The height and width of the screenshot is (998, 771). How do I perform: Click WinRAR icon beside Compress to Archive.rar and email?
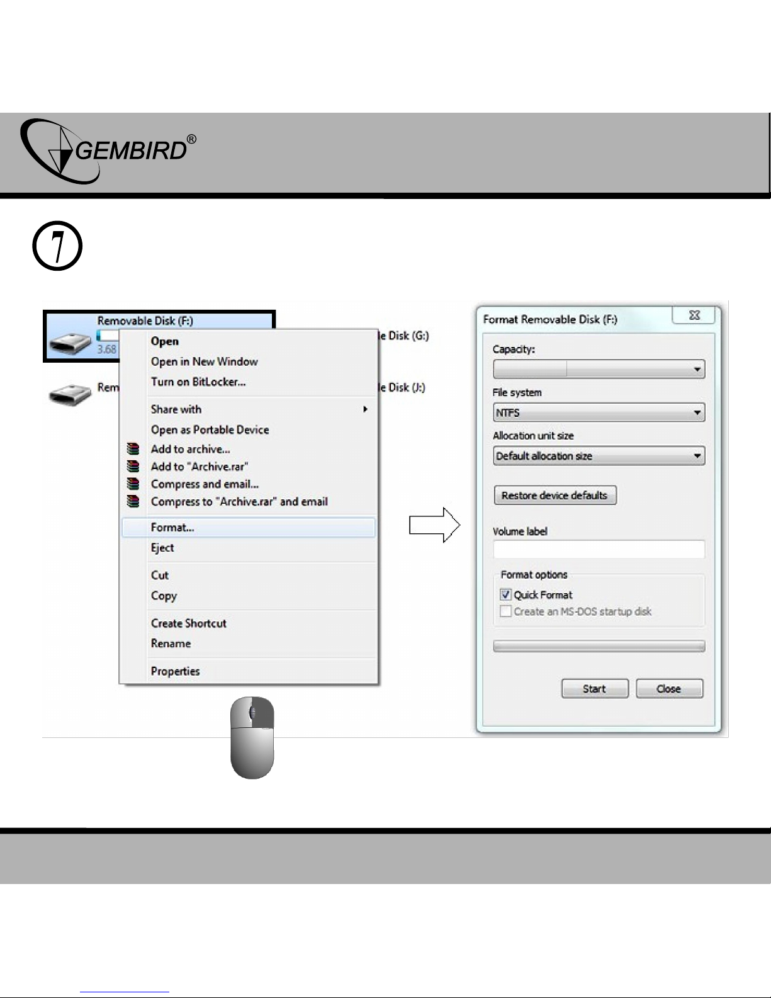tap(132, 502)
